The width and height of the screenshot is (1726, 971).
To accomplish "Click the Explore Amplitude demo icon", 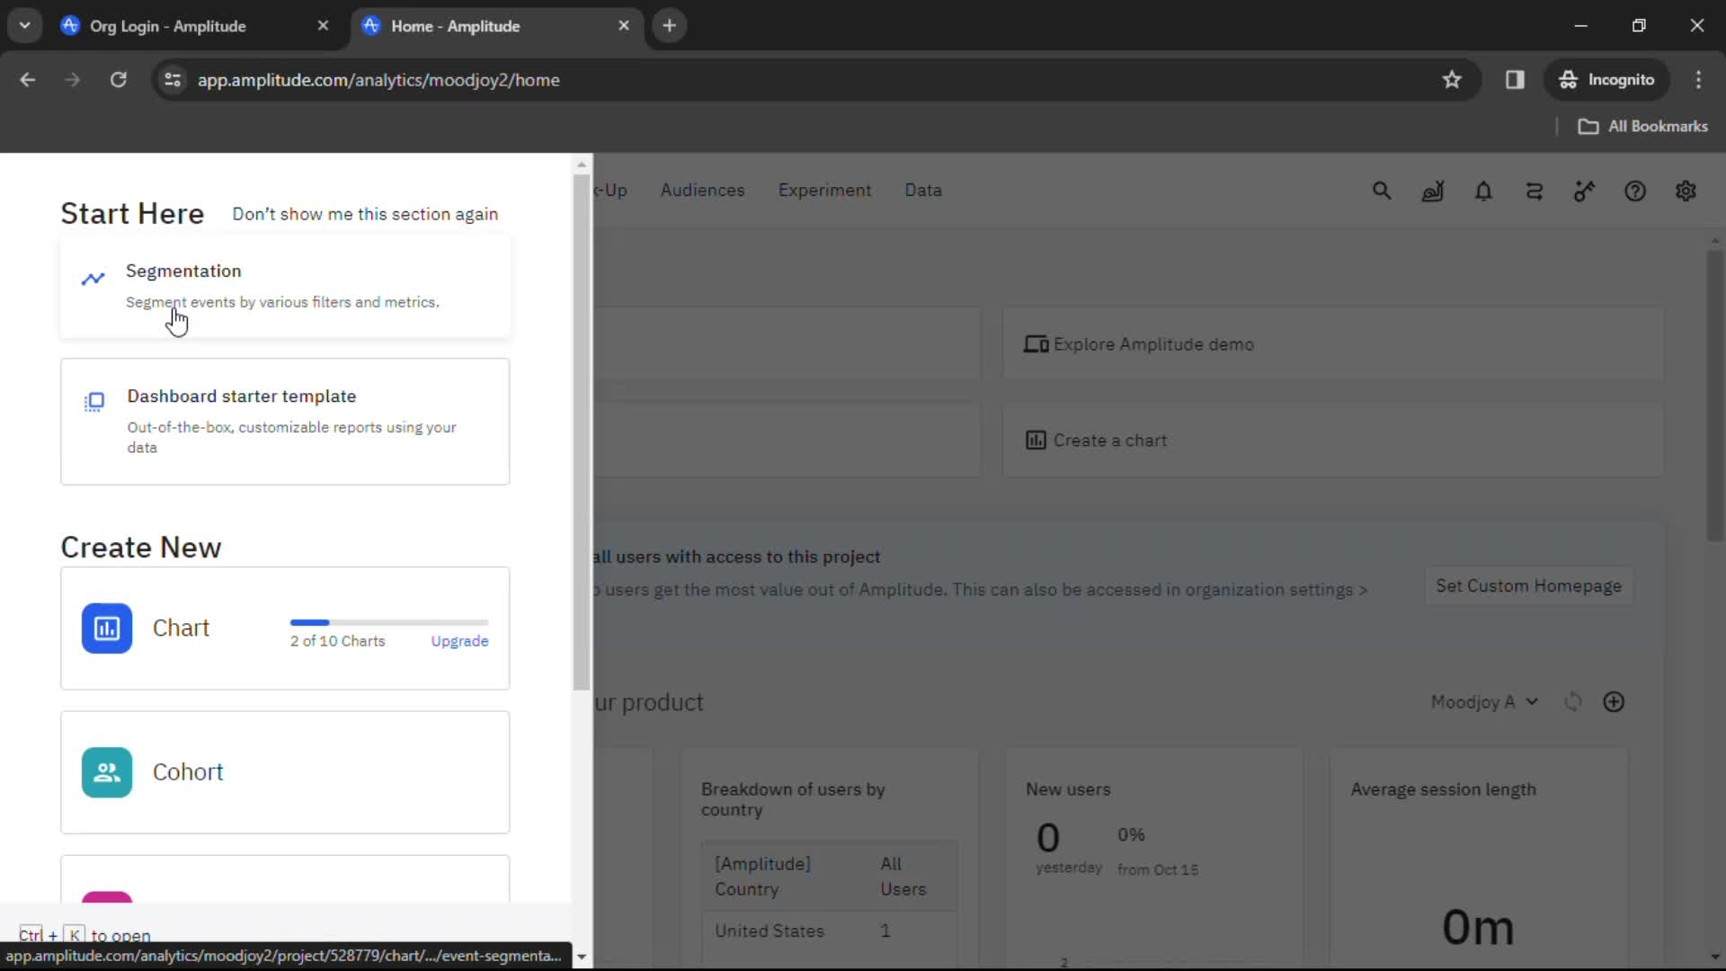I will [1036, 344].
